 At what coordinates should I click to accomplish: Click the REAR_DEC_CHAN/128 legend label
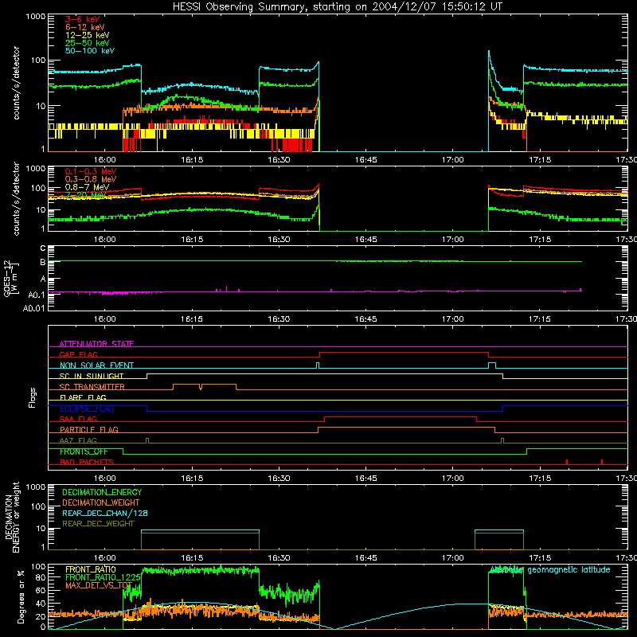(105, 513)
